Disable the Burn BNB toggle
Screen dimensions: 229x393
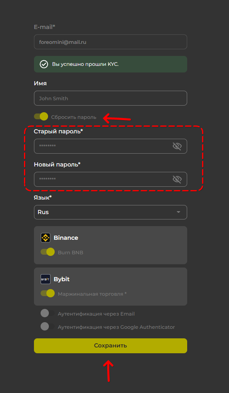click(x=48, y=252)
